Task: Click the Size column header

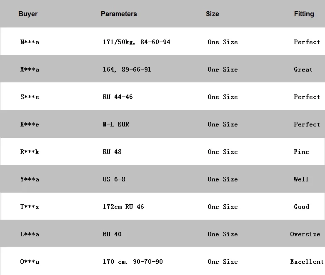Action: point(212,14)
